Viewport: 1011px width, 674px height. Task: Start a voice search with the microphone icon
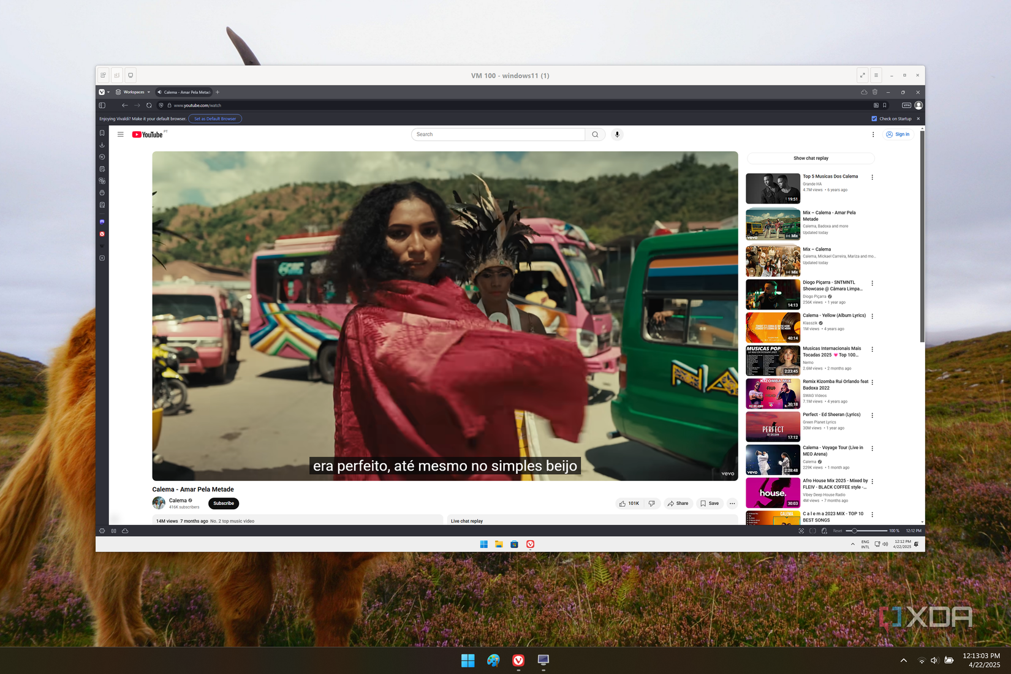coord(617,134)
